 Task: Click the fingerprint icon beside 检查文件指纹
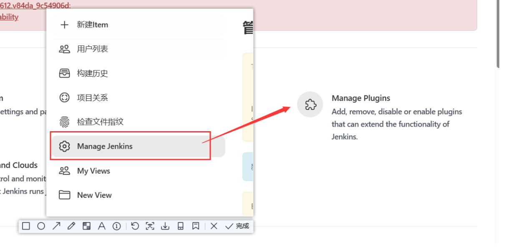pos(64,122)
